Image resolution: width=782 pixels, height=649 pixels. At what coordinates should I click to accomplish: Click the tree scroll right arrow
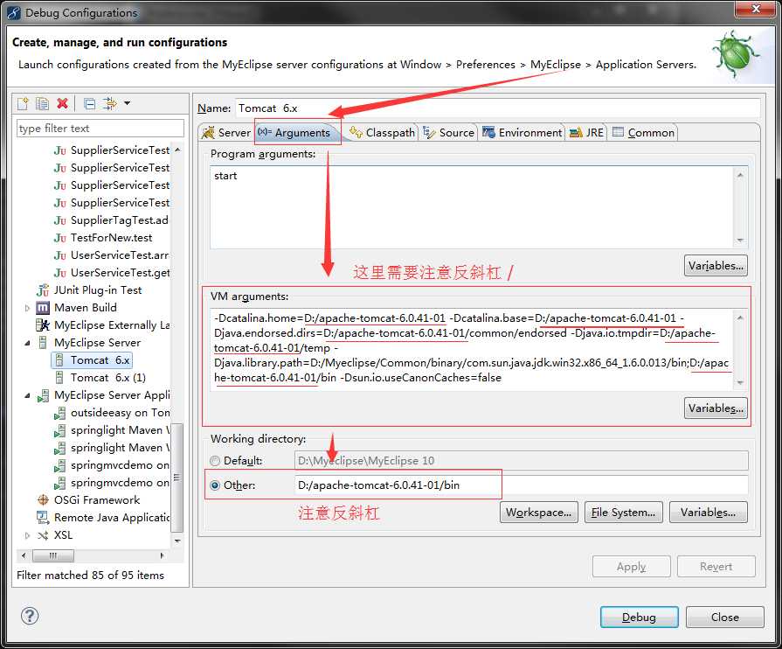(163, 555)
